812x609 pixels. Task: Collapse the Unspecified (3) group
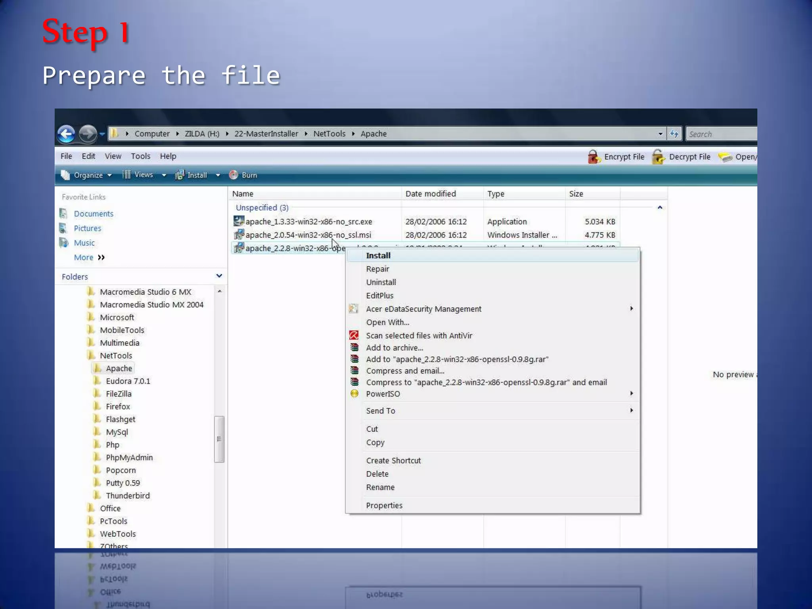(x=660, y=207)
